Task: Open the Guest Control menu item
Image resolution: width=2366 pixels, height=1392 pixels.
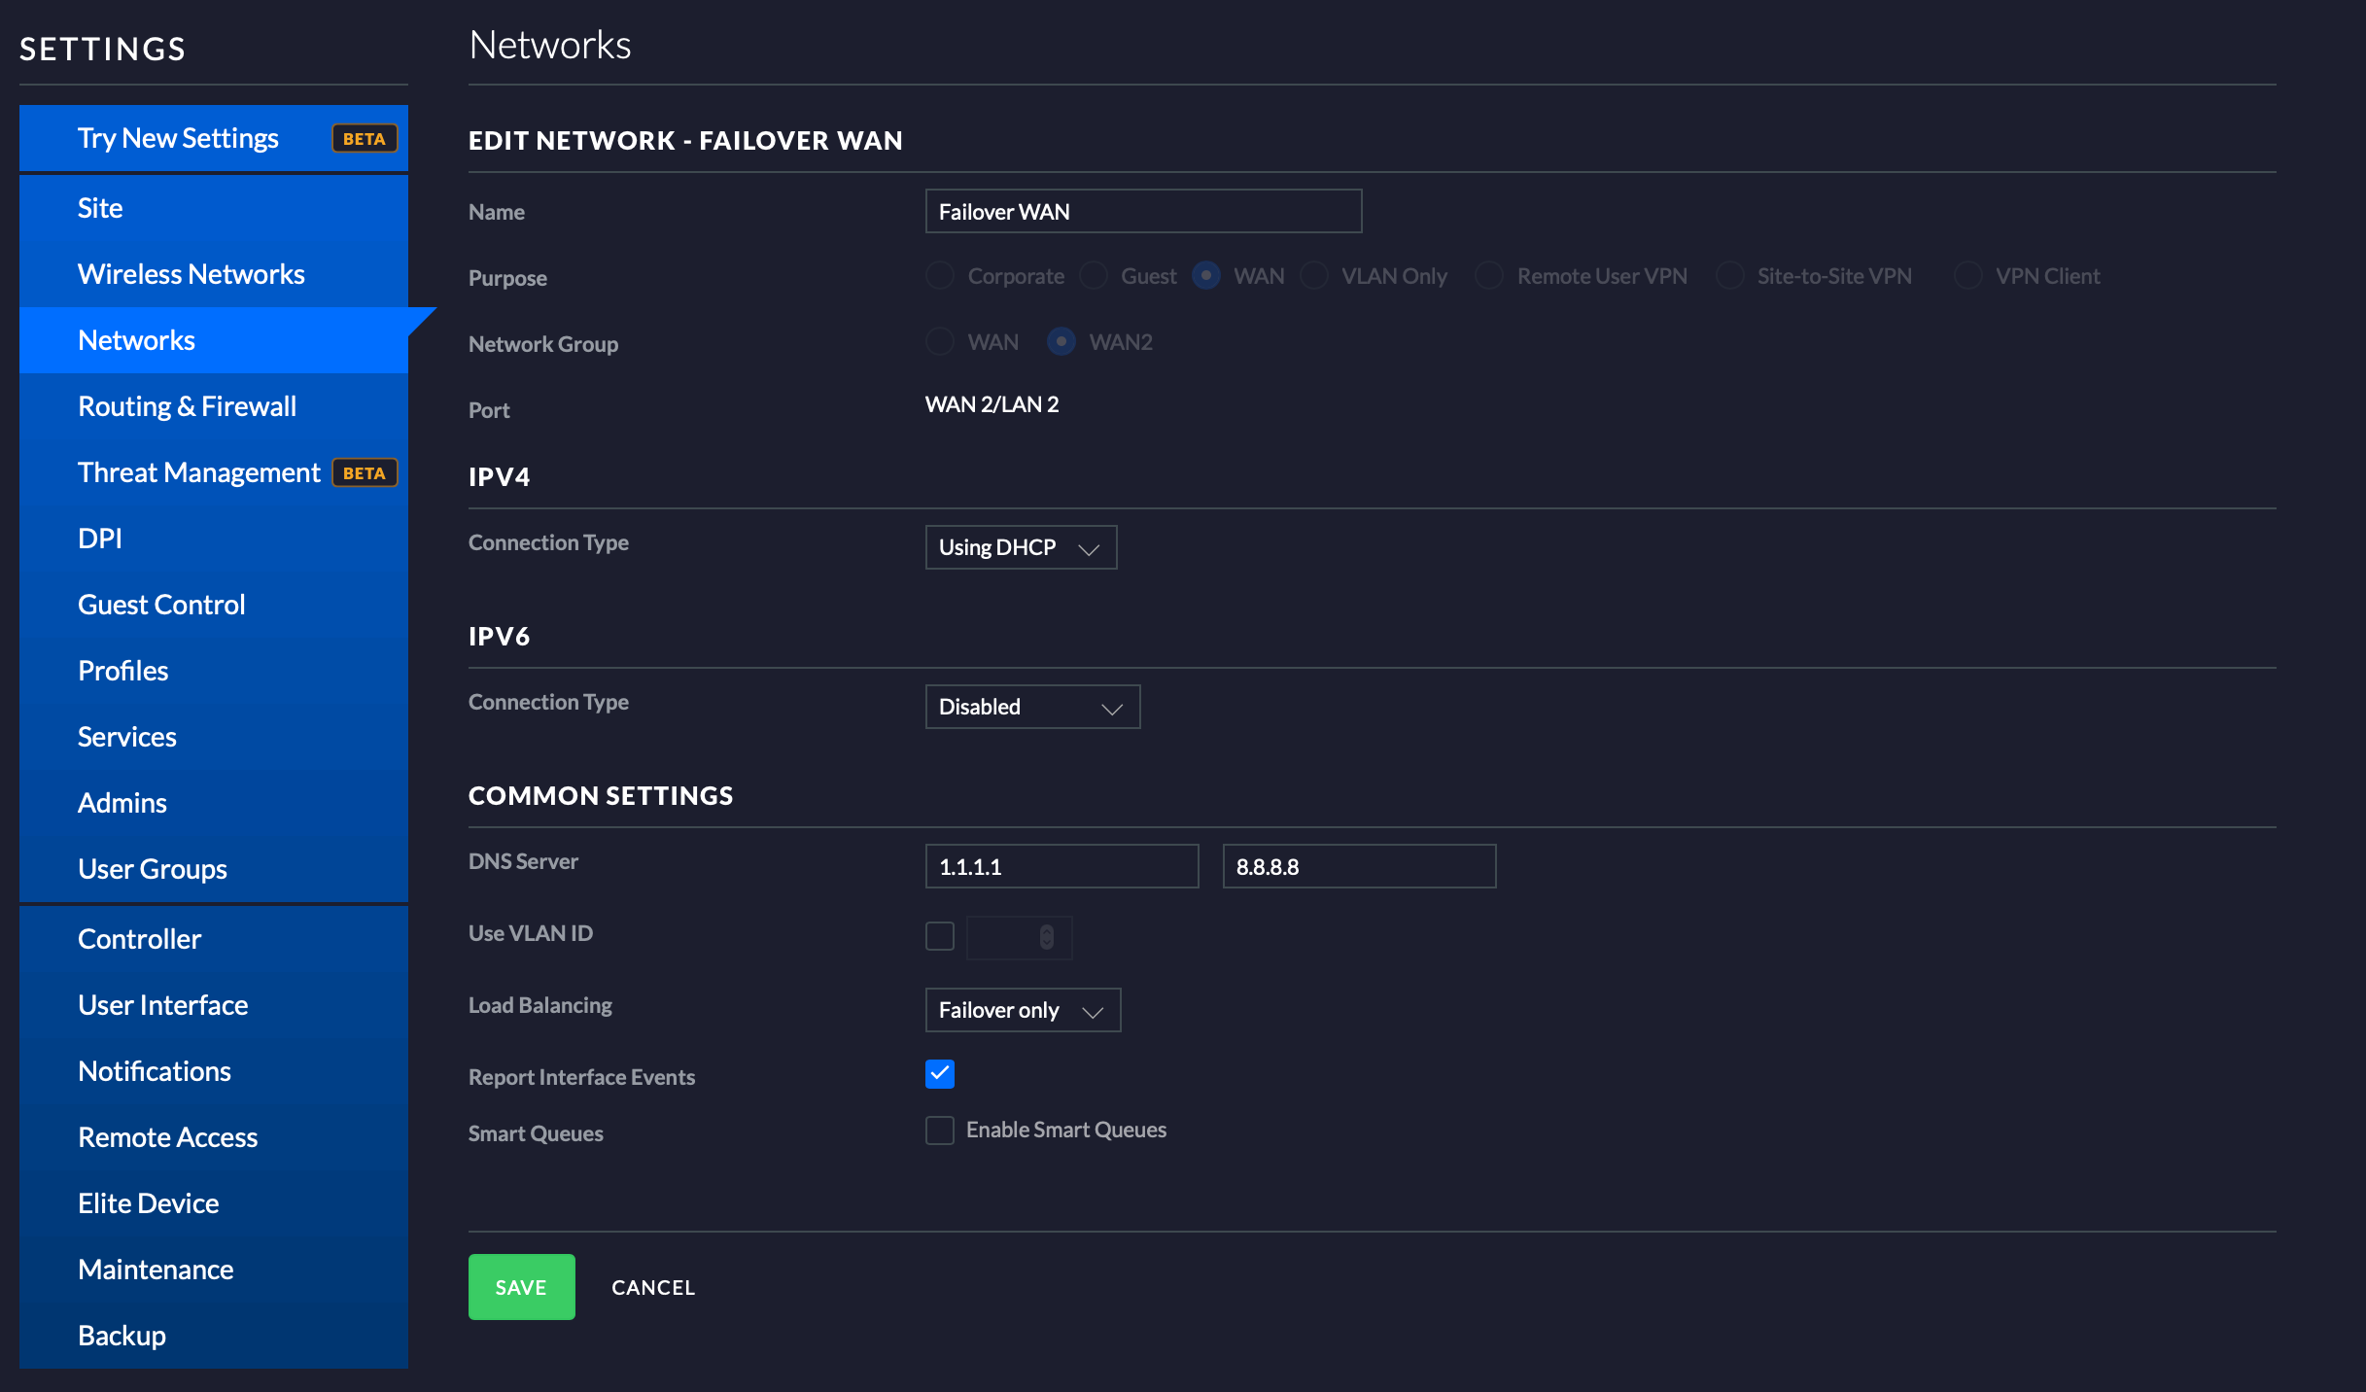Action: click(161, 605)
